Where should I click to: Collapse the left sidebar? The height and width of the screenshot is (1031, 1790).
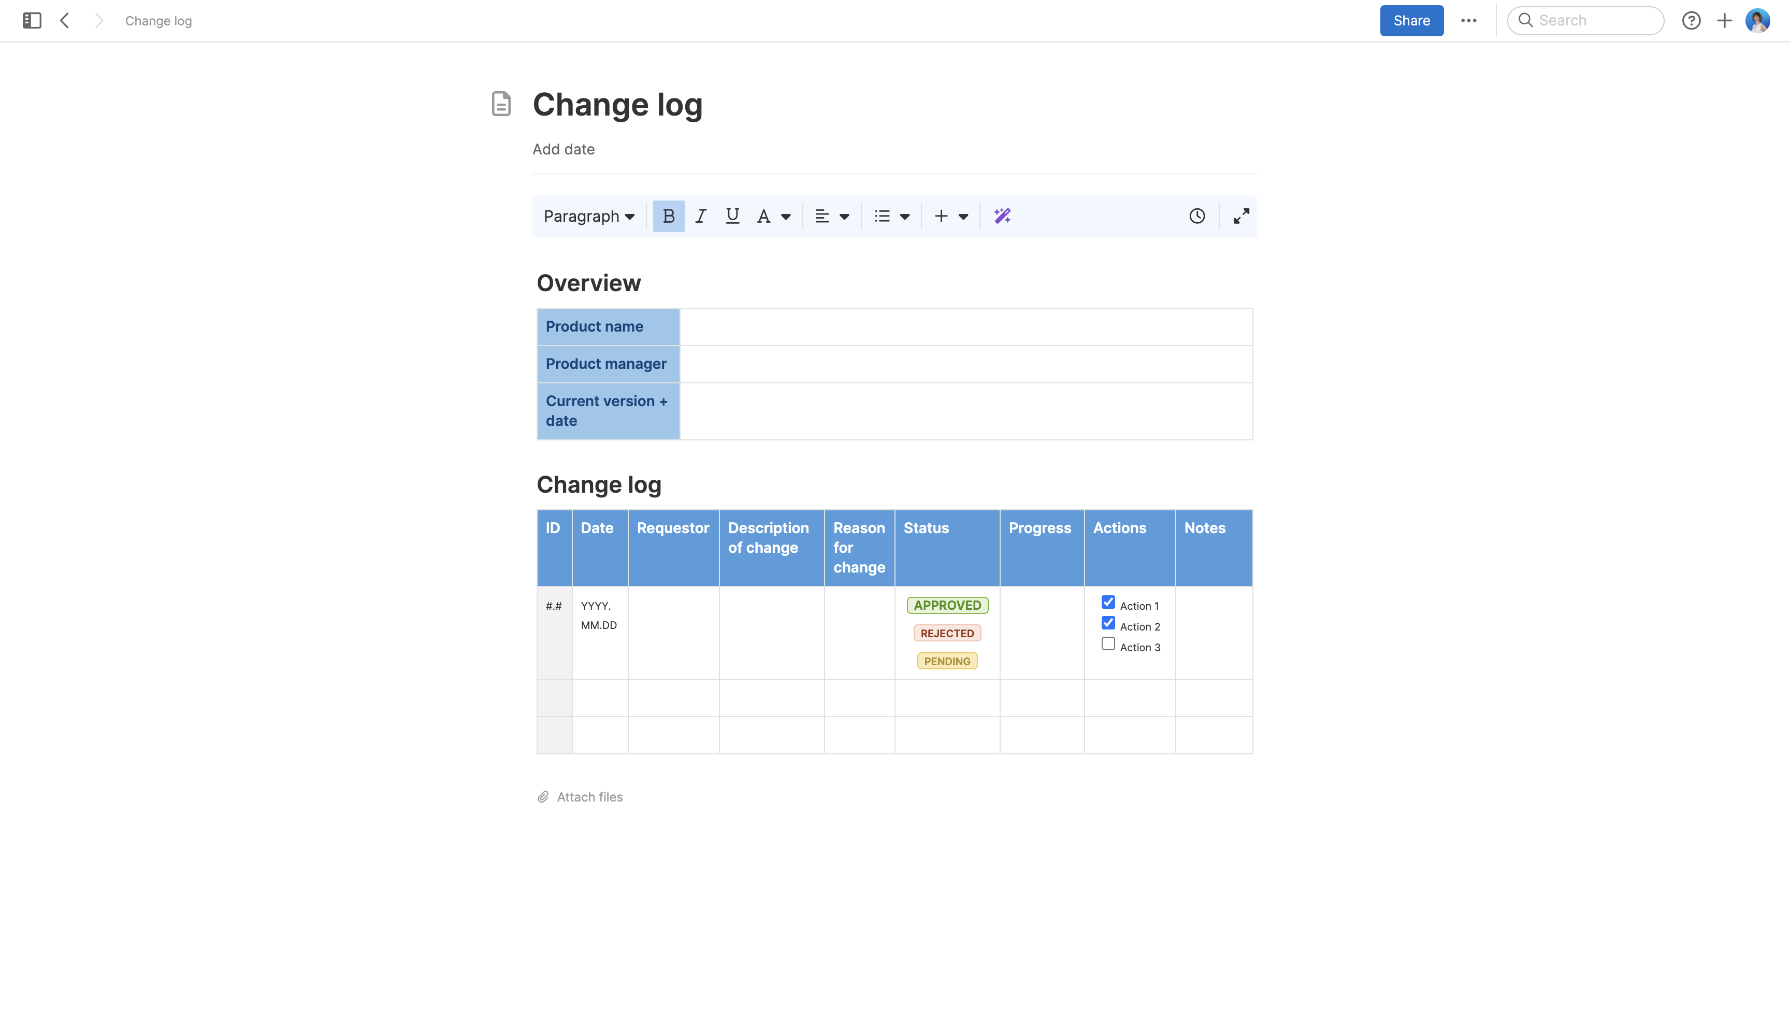coord(31,21)
